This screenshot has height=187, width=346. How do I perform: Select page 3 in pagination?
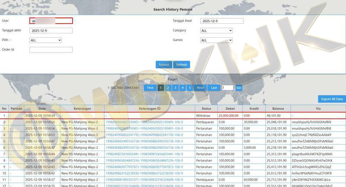coord(175,88)
